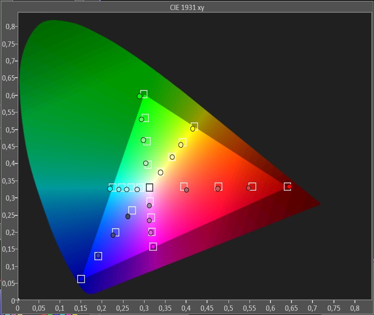Image resolution: width=374 pixels, height=315 pixels.
Task: Select the 50% saturation yellow measured circle
Action: [x=172, y=157]
